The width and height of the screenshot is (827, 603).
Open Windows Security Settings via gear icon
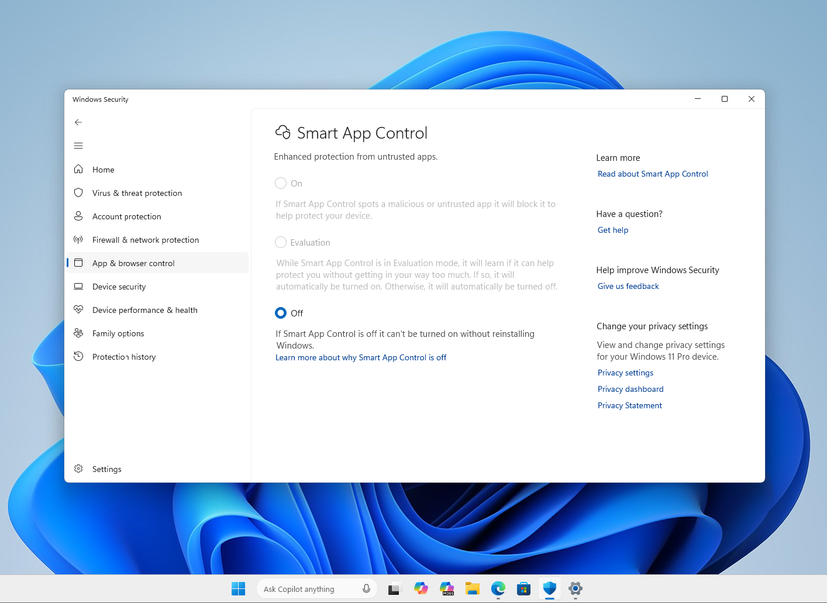coord(106,468)
